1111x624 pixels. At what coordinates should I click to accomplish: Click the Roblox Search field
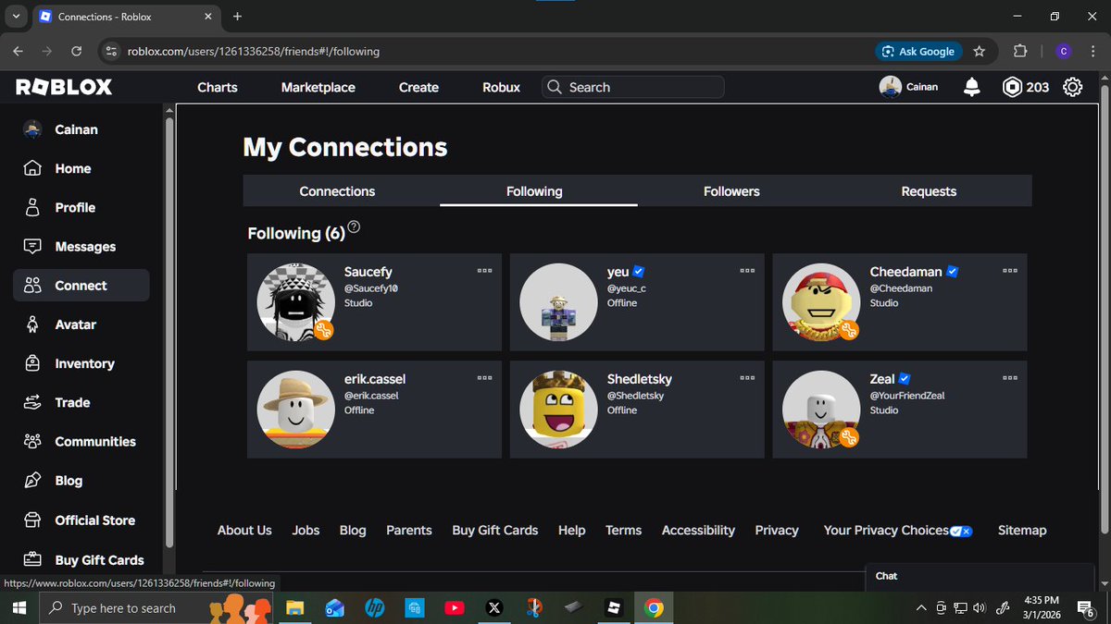click(633, 87)
